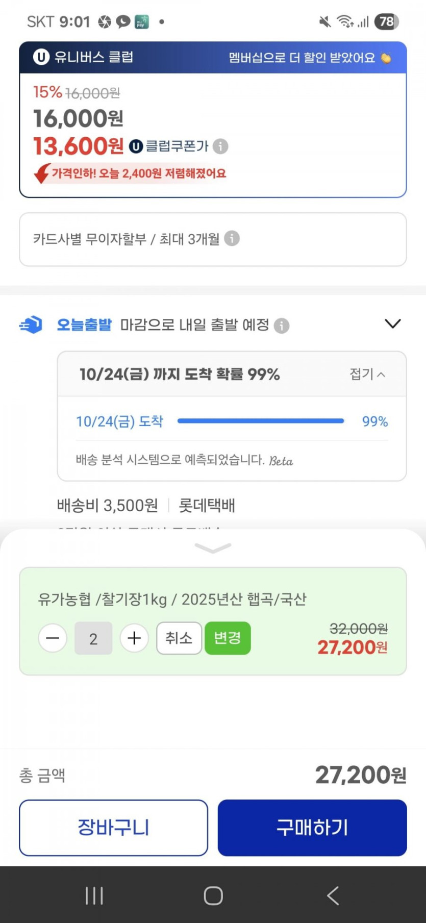Tap the info icon next to 무이자할부

(x=232, y=238)
